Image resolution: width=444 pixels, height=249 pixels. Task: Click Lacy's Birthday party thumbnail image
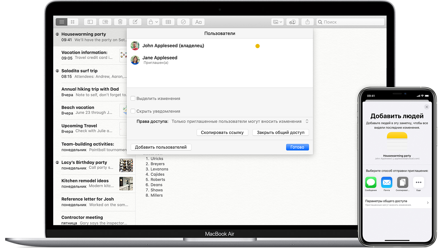tap(126, 165)
